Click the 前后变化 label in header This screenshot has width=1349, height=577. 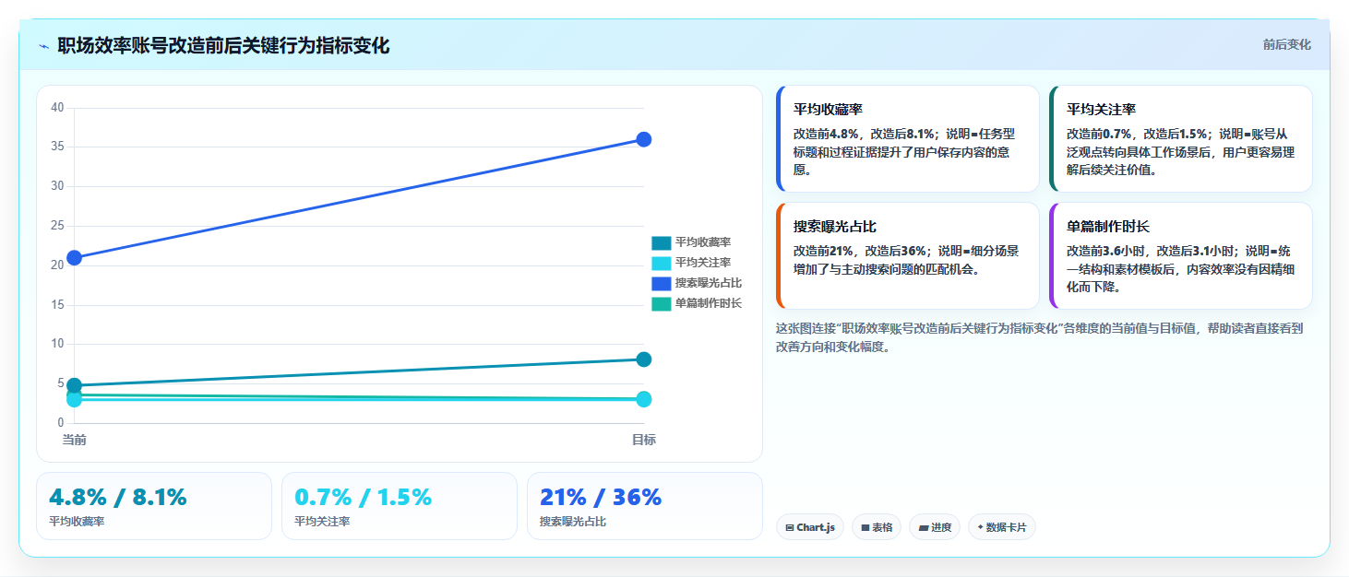pyautogui.click(x=1286, y=45)
